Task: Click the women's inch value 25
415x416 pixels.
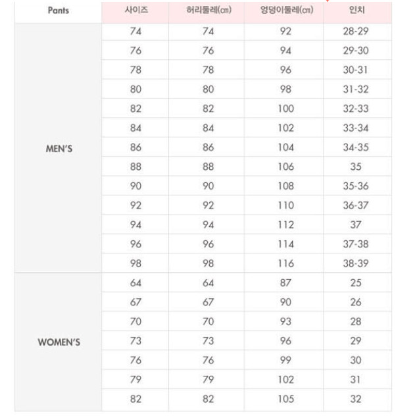Action: [356, 283]
